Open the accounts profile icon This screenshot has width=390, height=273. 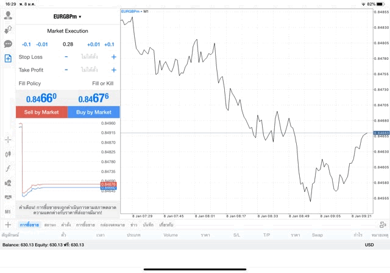(x=8, y=15)
